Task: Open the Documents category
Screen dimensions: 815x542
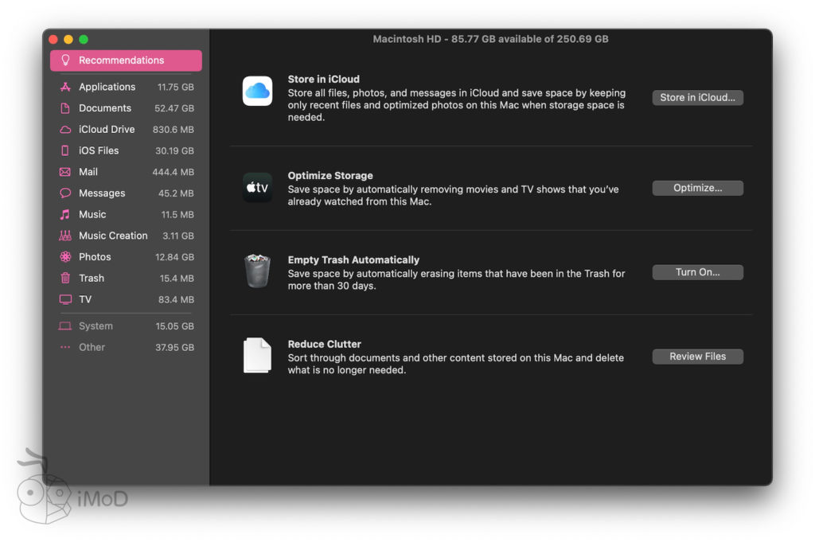Action: click(x=105, y=108)
